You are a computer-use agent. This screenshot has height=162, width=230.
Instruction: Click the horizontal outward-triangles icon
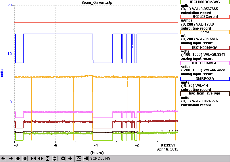point(41,159)
